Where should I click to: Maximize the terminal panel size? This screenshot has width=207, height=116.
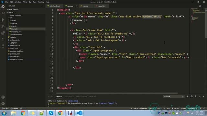click(x=200, y=96)
